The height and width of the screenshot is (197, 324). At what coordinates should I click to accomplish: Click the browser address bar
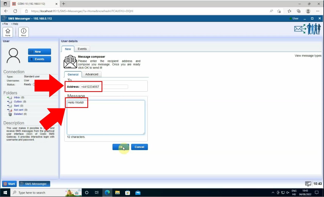(144, 11)
